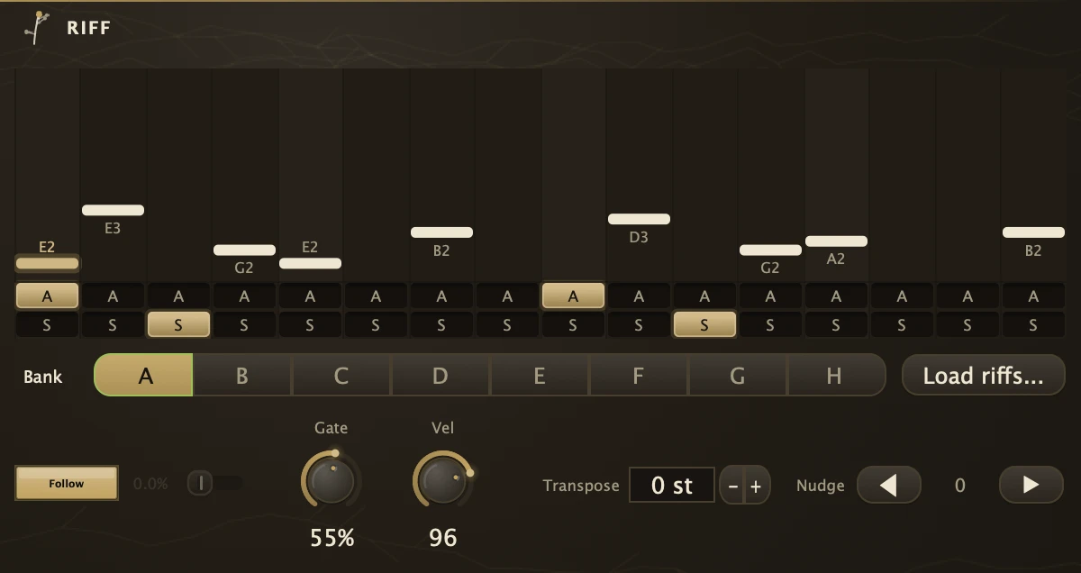Toggle the A button on step 8

pos(507,296)
